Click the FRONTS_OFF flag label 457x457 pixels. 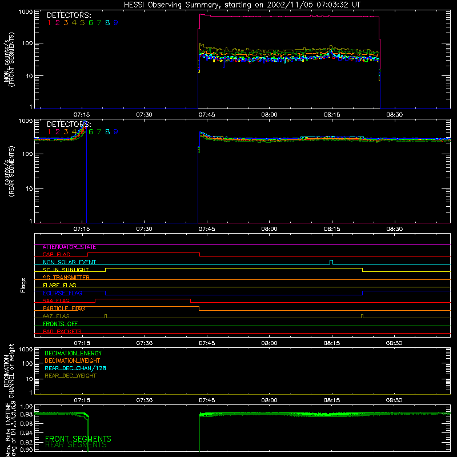click(61, 324)
